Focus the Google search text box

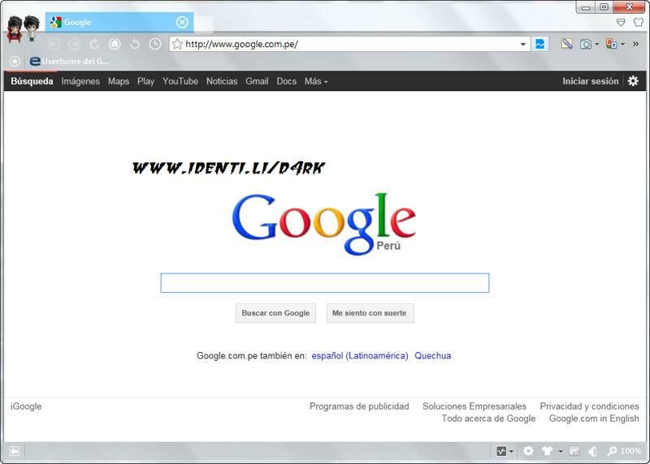click(x=325, y=283)
